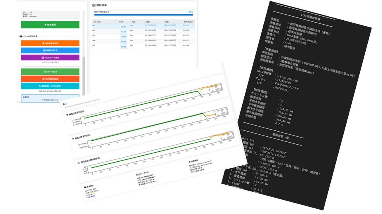Click the light-blue 精度評価 summary box
The width and height of the screenshot is (382, 214).
pyautogui.click(x=50, y=99)
